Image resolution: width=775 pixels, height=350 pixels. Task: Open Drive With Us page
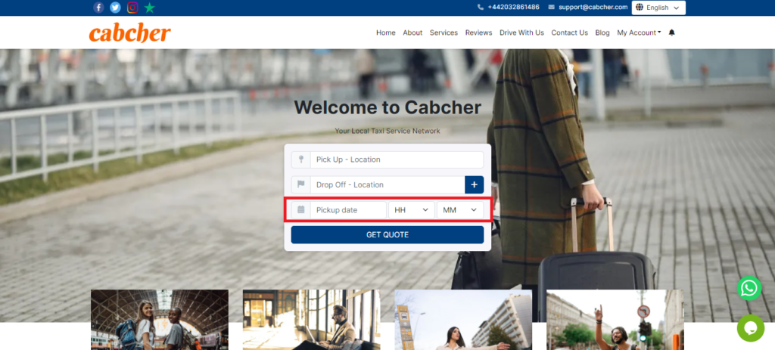pyautogui.click(x=521, y=33)
